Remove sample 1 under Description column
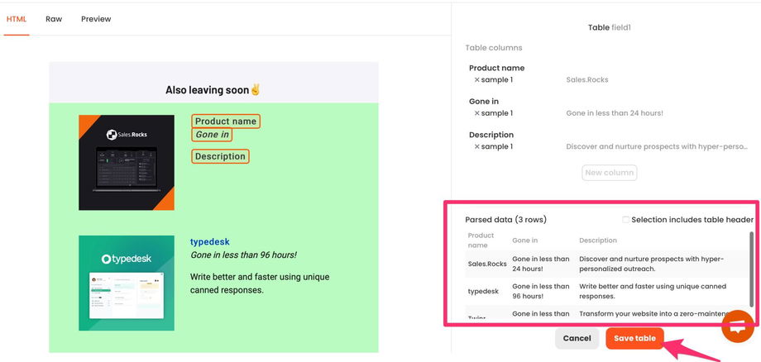 477,147
